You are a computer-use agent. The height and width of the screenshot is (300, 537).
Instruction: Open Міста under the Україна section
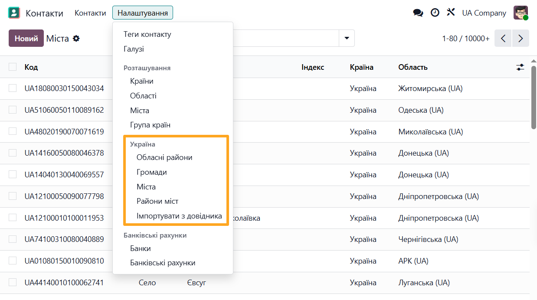point(146,187)
